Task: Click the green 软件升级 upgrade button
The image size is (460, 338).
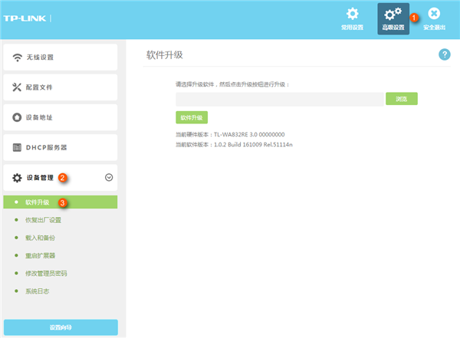Action: click(191, 118)
